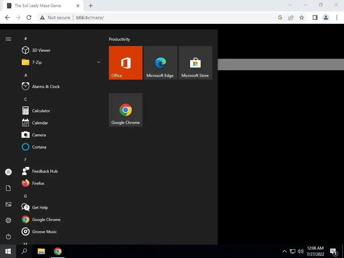This screenshot has width=344, height=258.
Task: Toggle Chrome side panel
Action: [x=315, y=17]
